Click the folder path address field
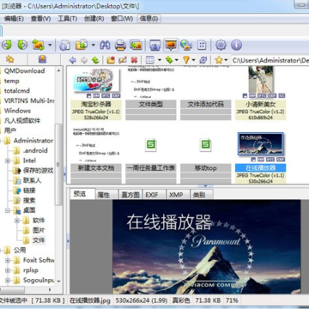This screenshot has width=309, height=309. [x=270, y=60]
